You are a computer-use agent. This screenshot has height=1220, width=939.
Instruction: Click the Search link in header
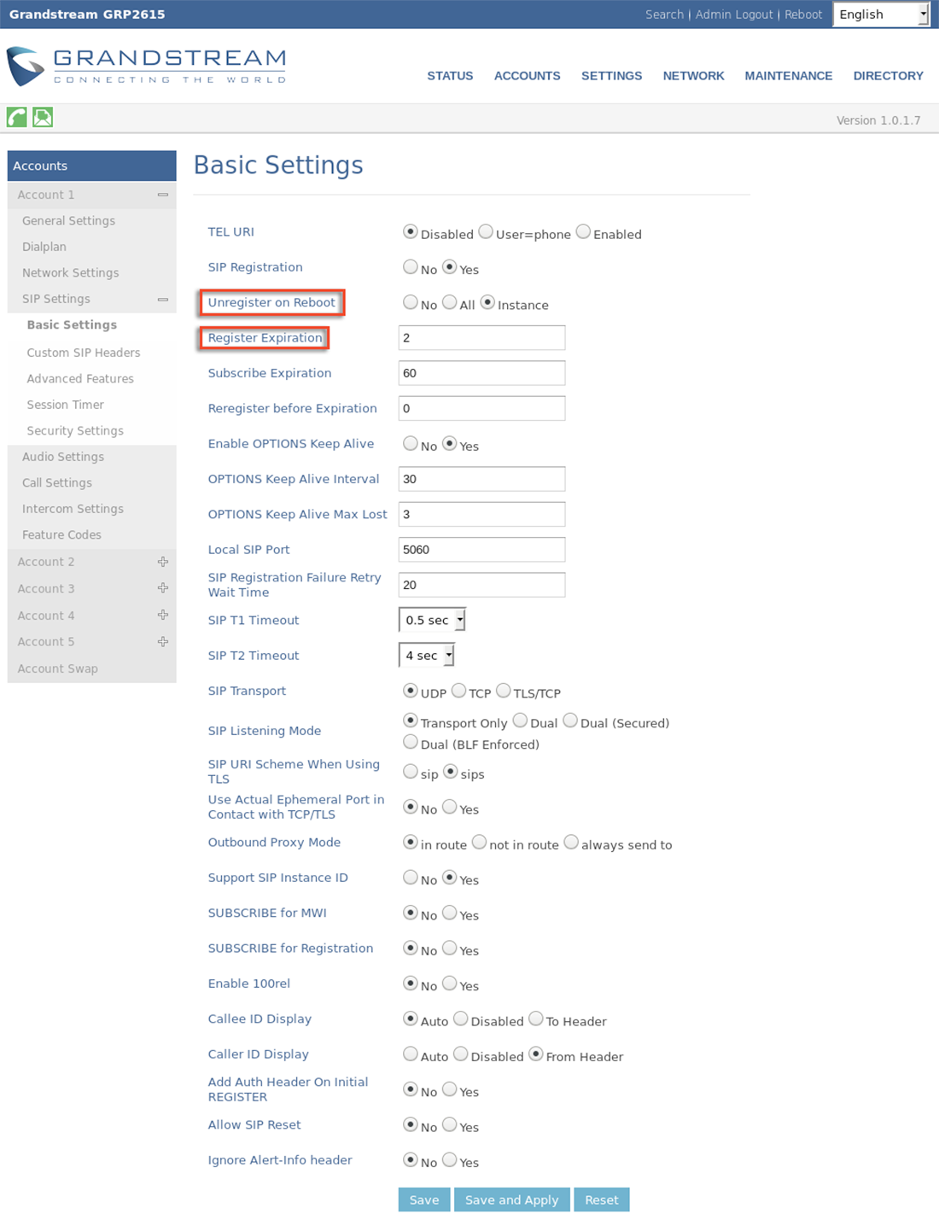pyautogui.click(x=664, y=15)
